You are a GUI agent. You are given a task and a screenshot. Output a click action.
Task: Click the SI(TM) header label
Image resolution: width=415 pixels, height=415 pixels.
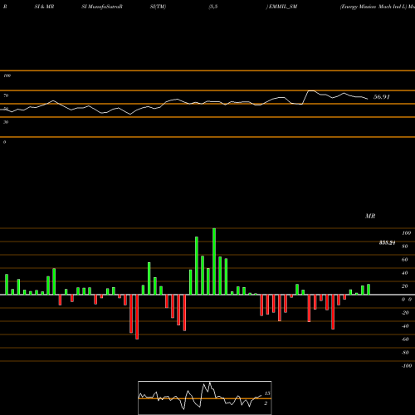[x=158, y=7]
